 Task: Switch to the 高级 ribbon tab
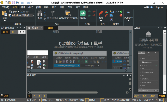(x=86, y=7)
